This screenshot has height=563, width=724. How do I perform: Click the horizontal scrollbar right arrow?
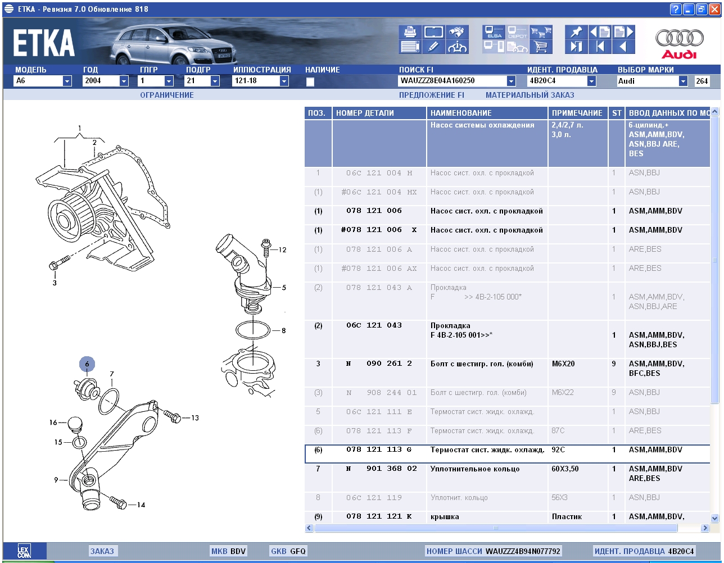click(x=705, y=528)
